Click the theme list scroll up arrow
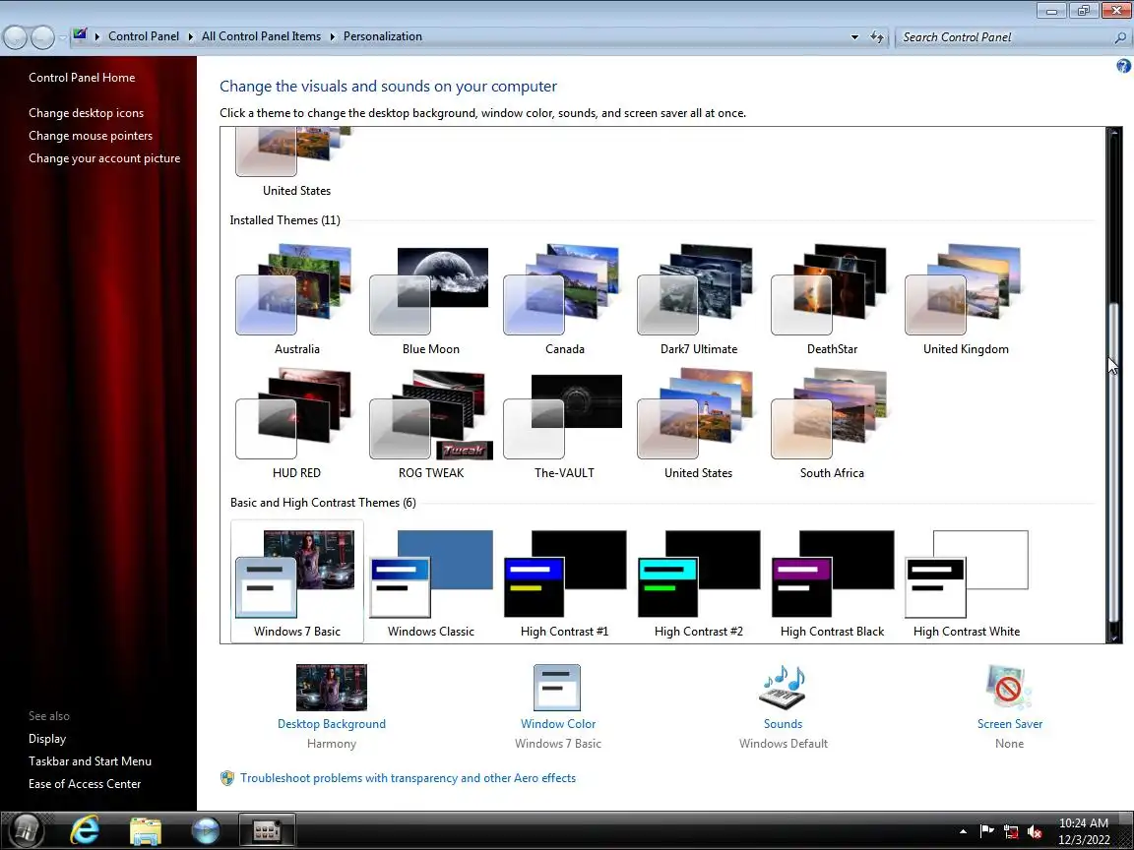1134x850 pixels. click(1113, 134)
